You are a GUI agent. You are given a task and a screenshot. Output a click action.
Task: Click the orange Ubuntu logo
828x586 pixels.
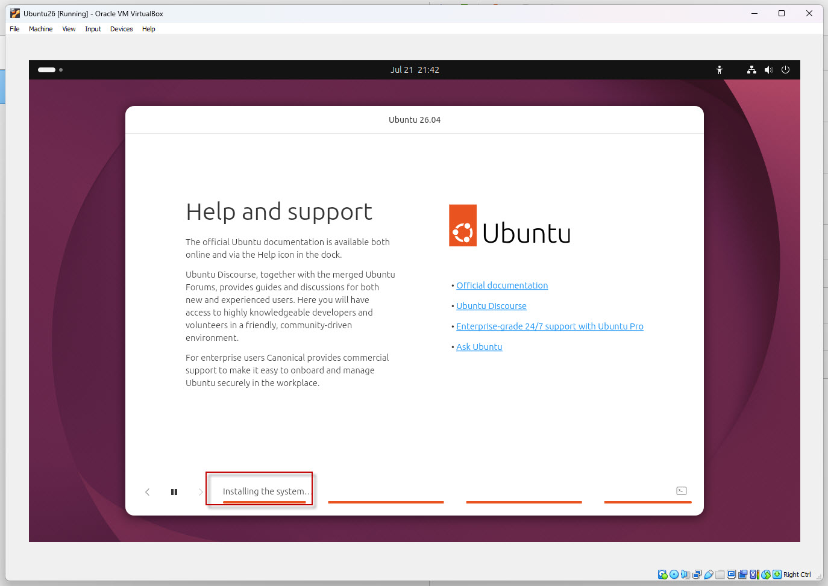click(463, 225)
